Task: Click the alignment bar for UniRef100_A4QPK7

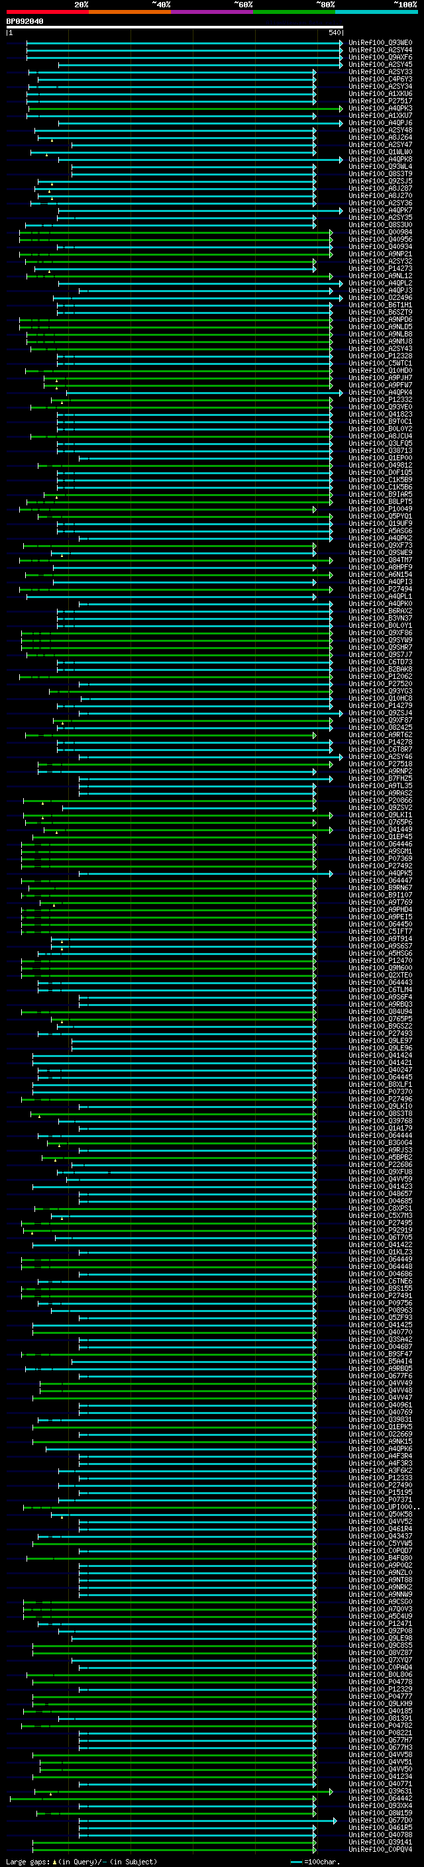Action: click(x=200, y=211)
